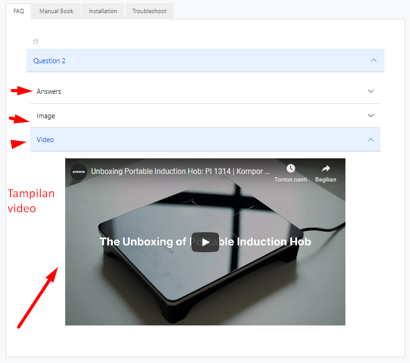Click the Image accordion label

[46, 116]
